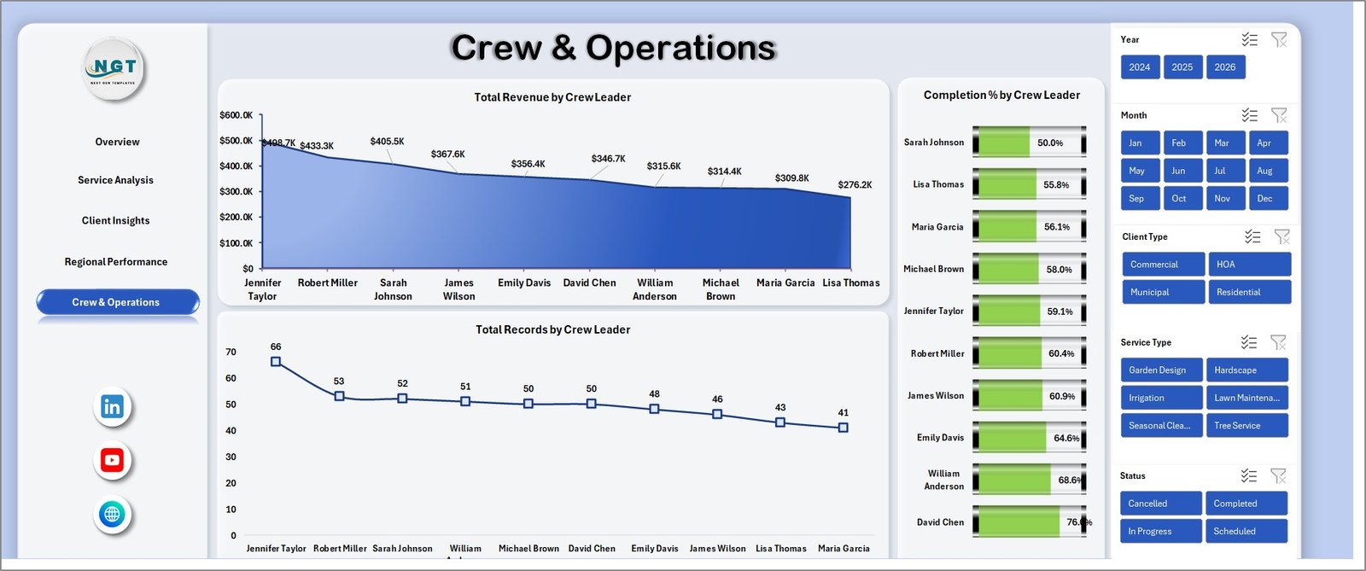Click the Crew & Operations button
This screenshot has width=1366, height=571.
(117, 302)
